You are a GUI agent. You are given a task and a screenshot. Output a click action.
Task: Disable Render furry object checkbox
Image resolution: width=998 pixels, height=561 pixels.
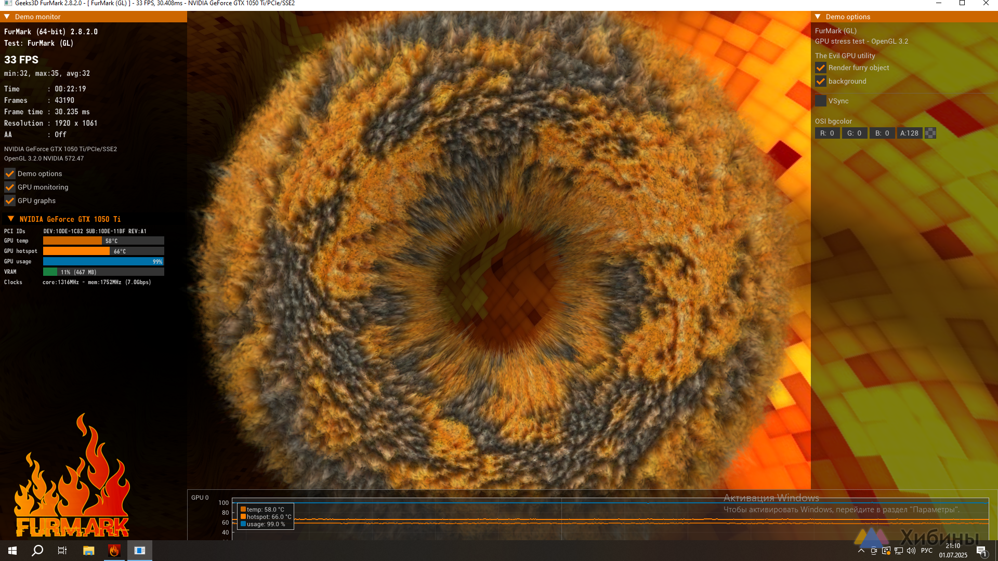(x=821, y=68)
